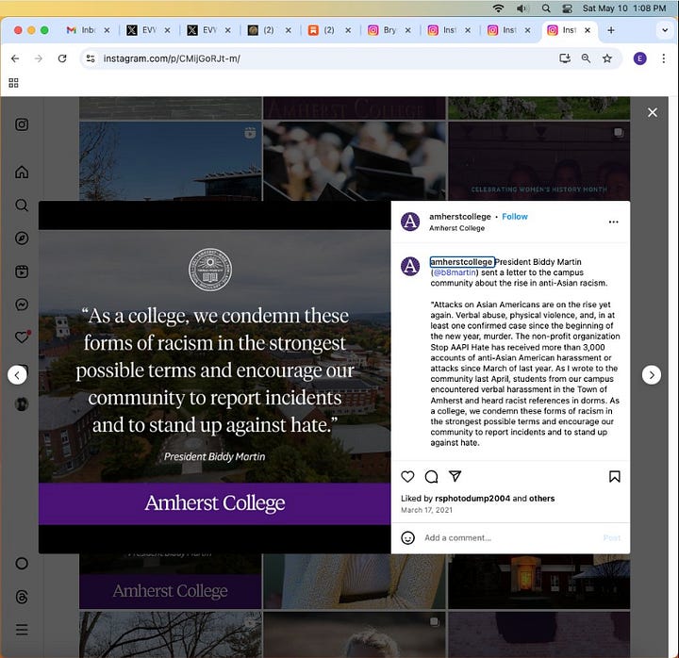Click the Post comment button
The width and height of the screenshot is (679, 658).
click(611, 537)
